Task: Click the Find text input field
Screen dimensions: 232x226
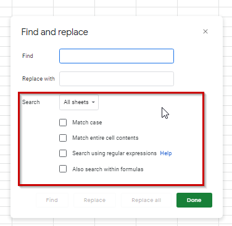Action: (x=117, y=56)
